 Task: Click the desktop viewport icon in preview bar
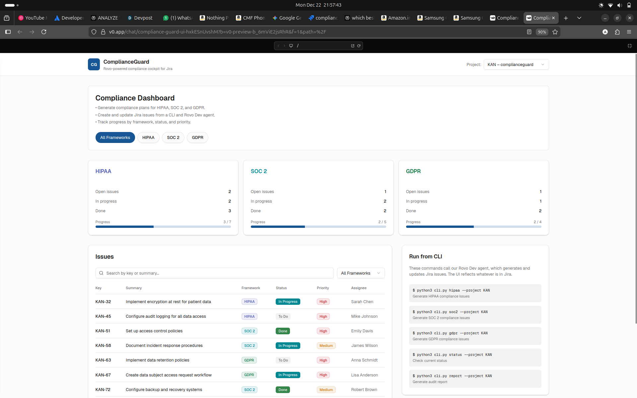pos(291,46)
